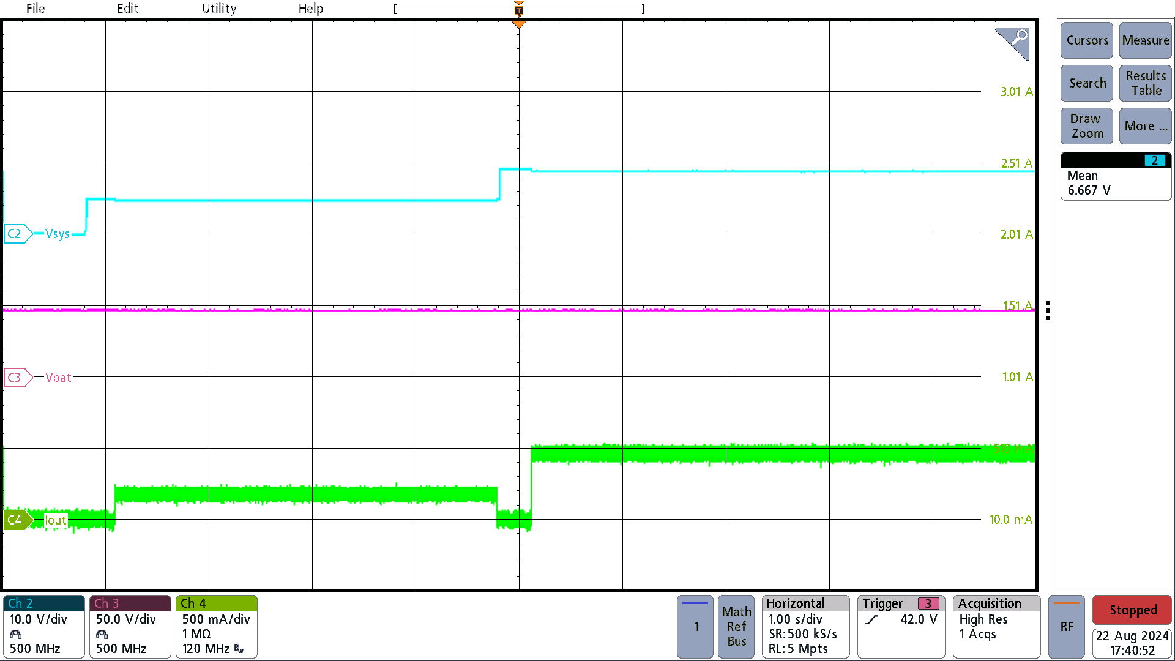Click the 1.01 A scale label
Image resolution: width=1175 pixels, height=661 pixels.
click(x=1017, y=377)
